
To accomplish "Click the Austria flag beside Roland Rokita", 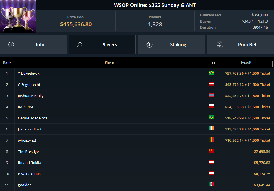I will click(211, 162).
